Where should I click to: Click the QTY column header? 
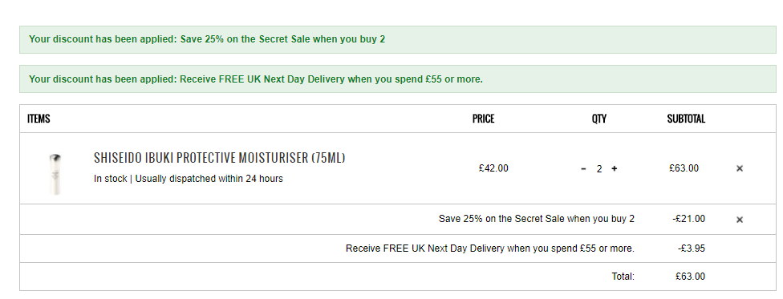598,119
